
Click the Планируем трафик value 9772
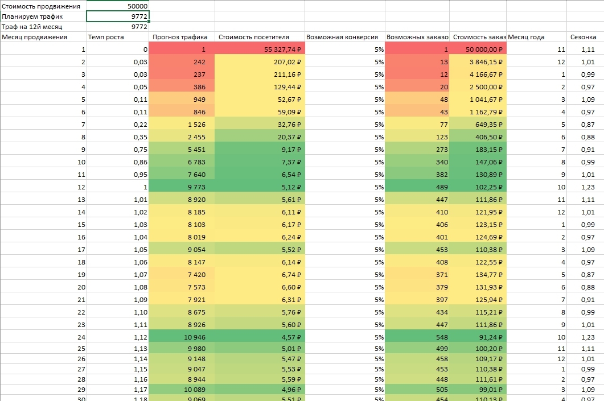117,16
